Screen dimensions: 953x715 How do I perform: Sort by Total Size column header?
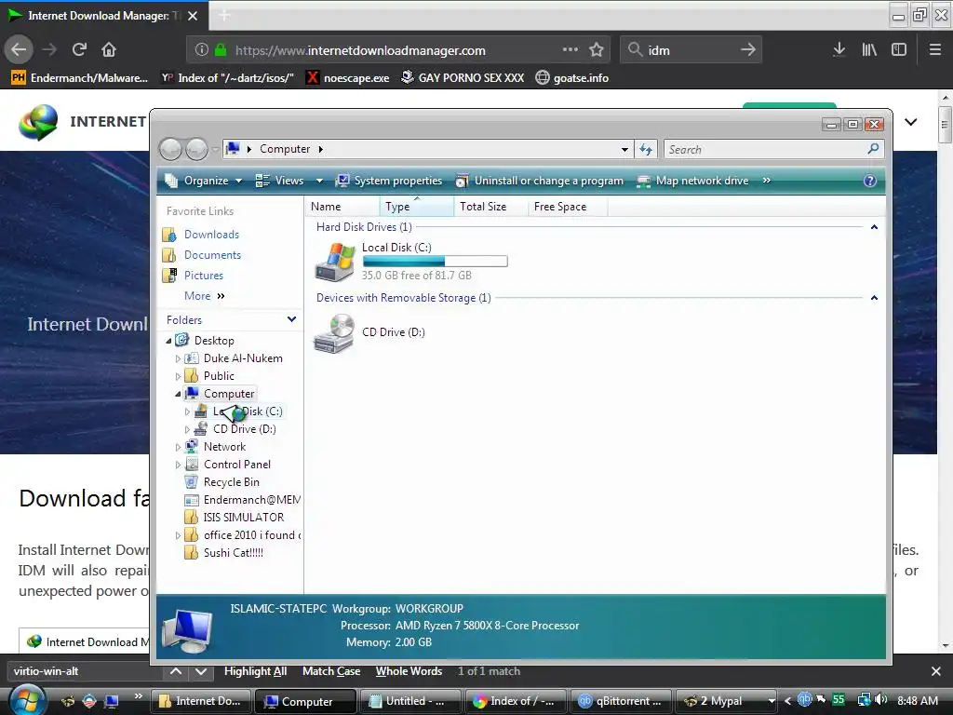coord(490,207)
